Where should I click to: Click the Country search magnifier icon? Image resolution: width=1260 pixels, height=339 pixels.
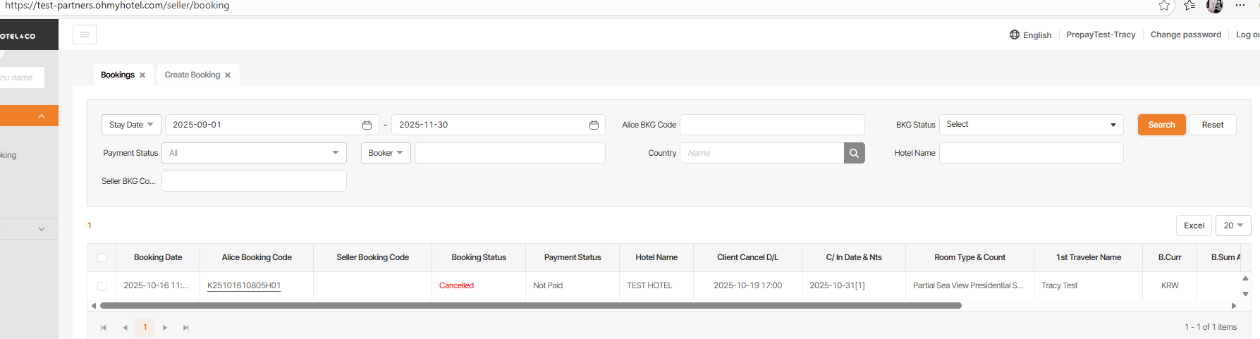pos(854,153)
